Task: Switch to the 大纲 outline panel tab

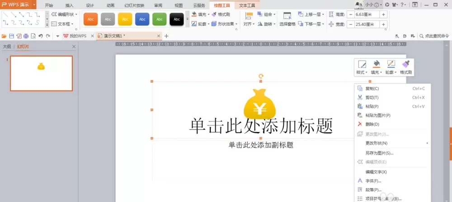Action: tap(7, 47)
